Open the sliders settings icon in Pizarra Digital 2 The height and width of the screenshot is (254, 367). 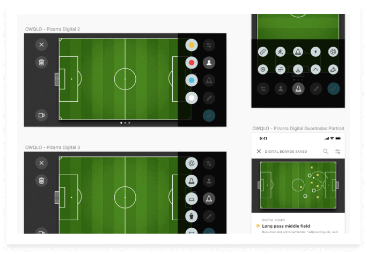point(209,45)
